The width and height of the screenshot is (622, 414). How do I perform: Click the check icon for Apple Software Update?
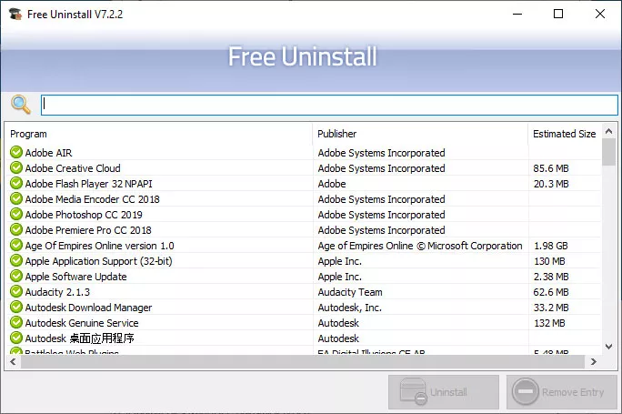pos(16,276)
